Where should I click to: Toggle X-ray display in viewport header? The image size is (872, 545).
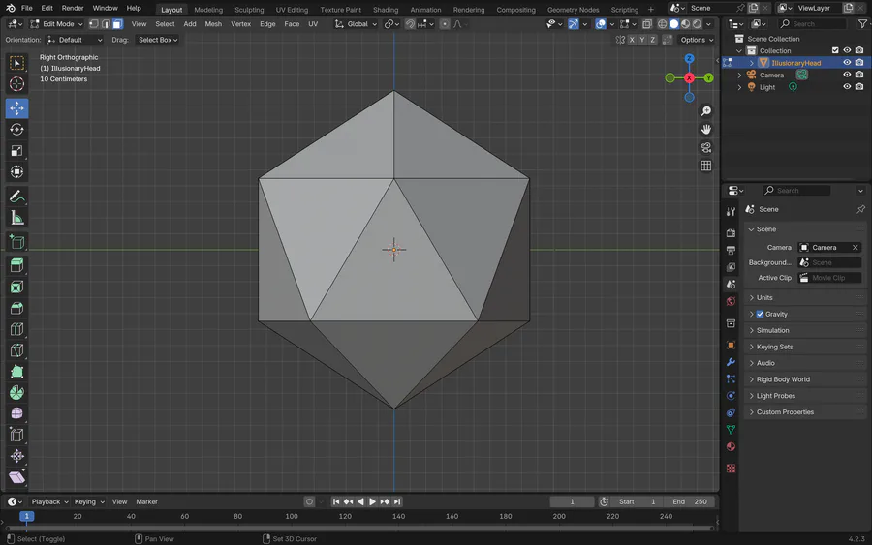pyautogui.click(x=647, y=24)
